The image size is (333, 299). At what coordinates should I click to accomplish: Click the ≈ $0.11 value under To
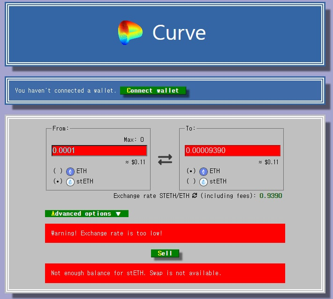tap(268, 162)
